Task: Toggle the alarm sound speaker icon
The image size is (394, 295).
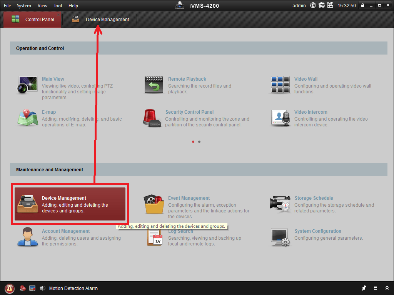Action: coord(42,288)
